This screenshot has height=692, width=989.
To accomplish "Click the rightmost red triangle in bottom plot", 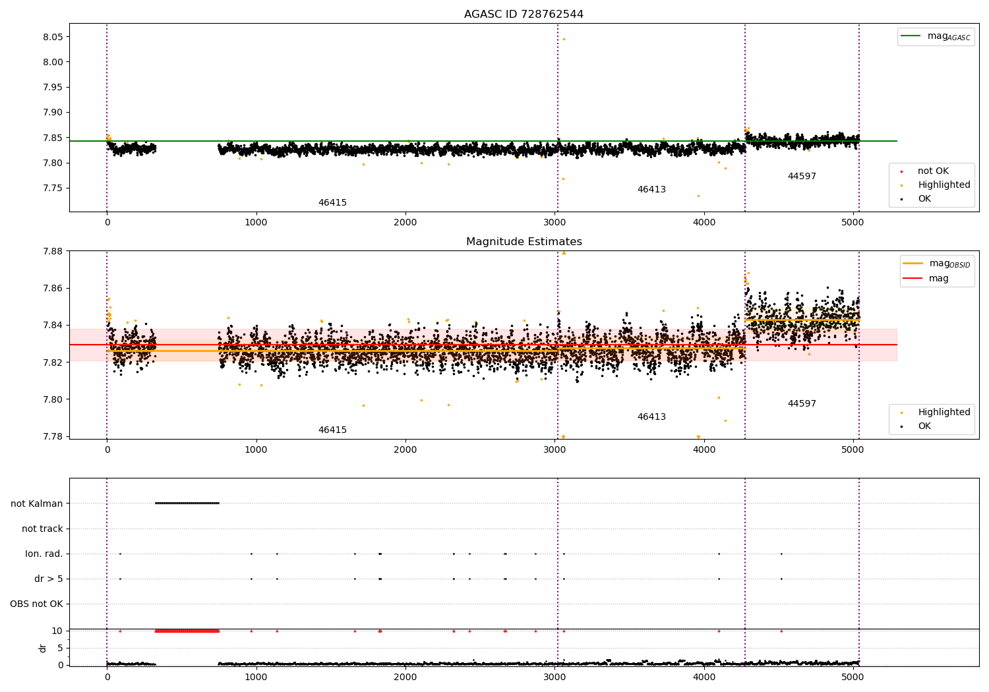I will coord(781,631).
